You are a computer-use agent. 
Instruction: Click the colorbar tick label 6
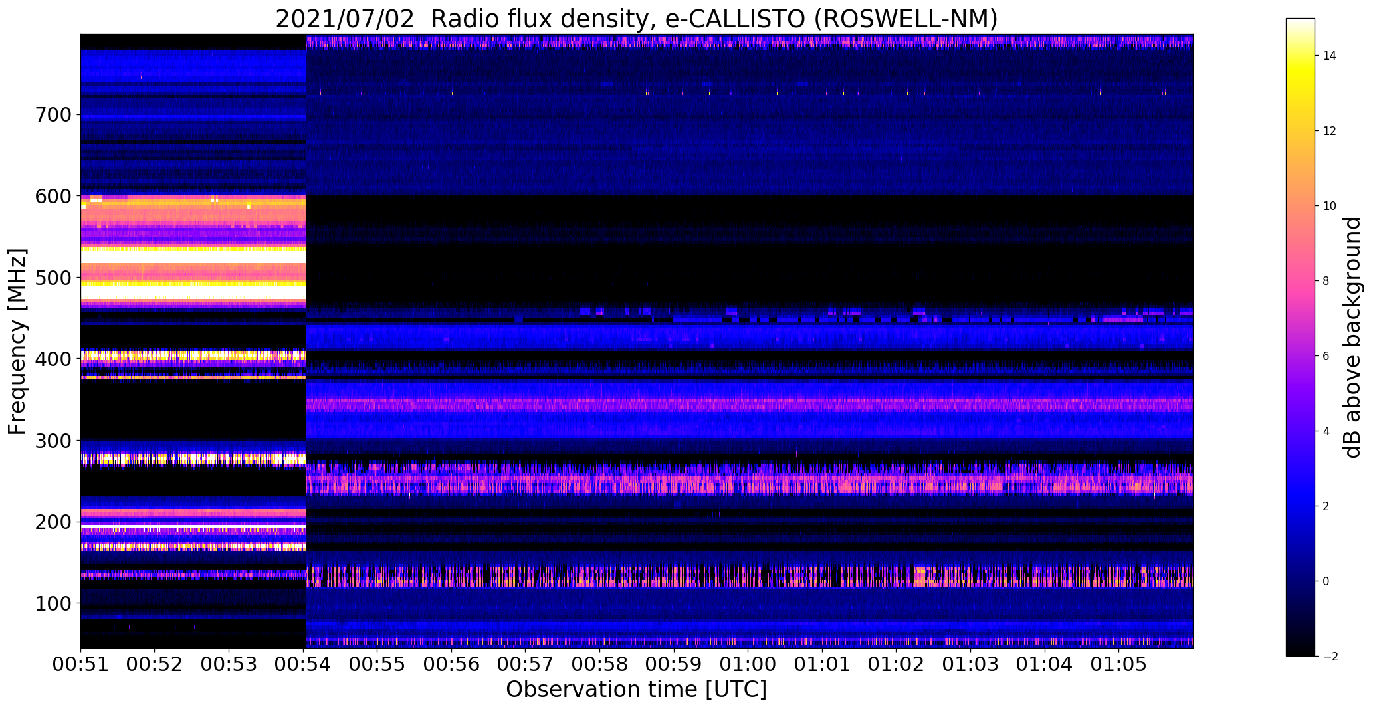(1326, 356)
